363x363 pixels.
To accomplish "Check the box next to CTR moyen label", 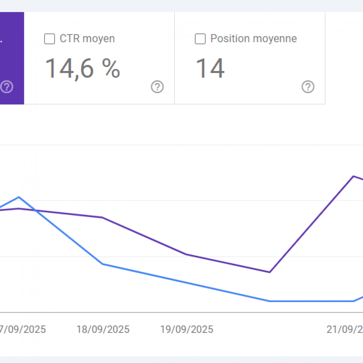I will (x=49, y=39).
